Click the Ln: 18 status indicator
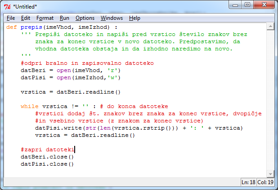The image size is (278, 190). (248, 182)
